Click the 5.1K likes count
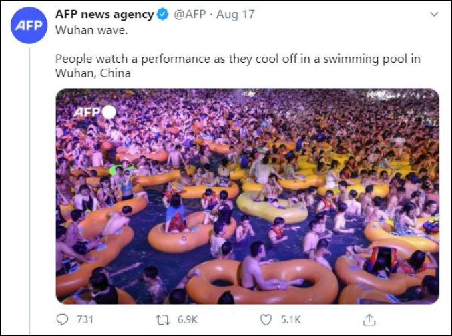The width and height of the screenshot is (452, 336). click(x=290, y=319)
